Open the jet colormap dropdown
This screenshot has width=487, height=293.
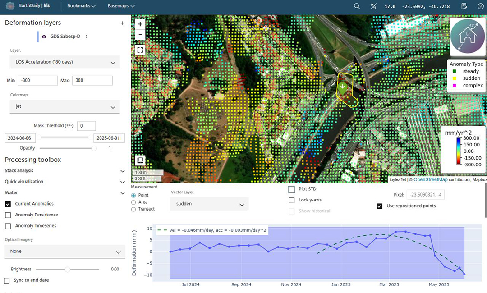pyautogui.click(x=65, y=107)
